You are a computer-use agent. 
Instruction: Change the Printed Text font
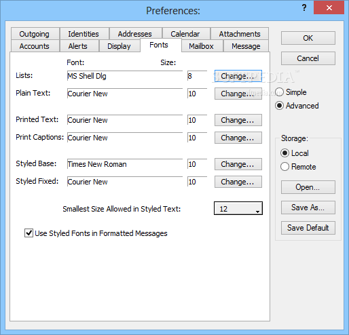click(x=238, y=120)
